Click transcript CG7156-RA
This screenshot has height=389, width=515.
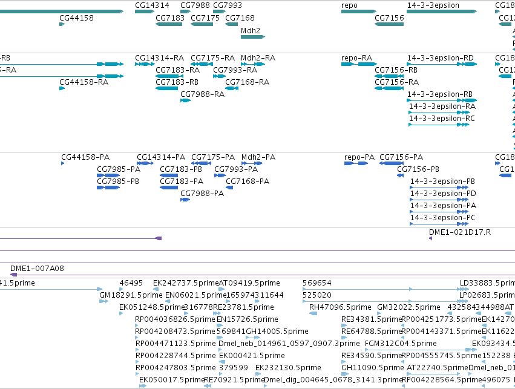pos(389,88)
